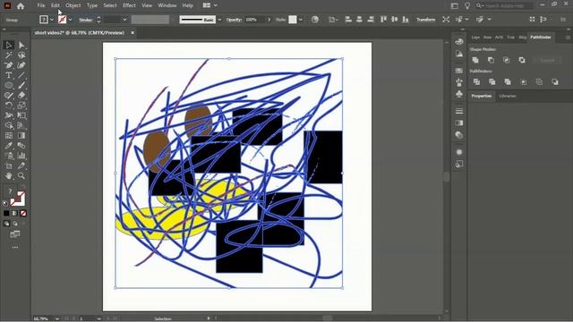Select the Perspective Grid tool
Image resolution: width=573 pixels, height=322 pixels.
coord(21,125)
